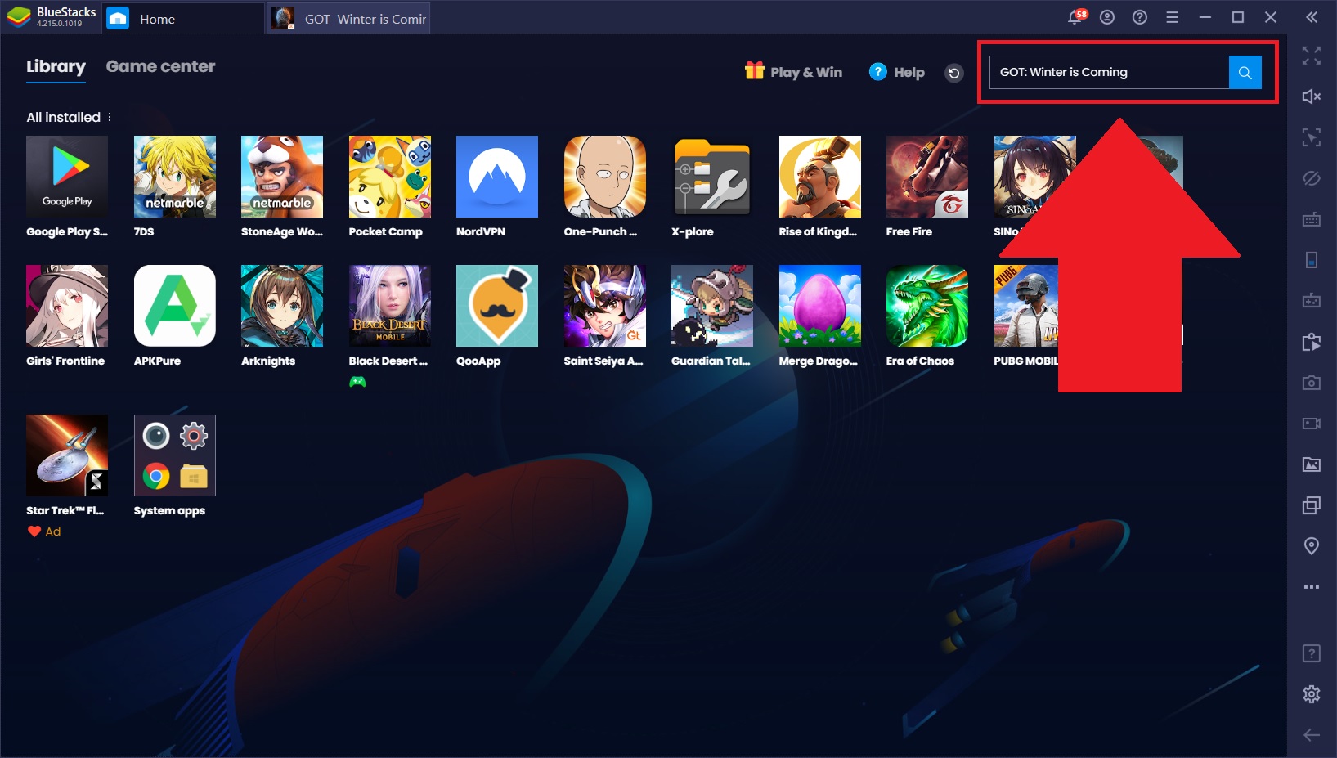
Task: Open BlueStacks settings gear
Action: pyautogui.click(x=1312, y=694)
